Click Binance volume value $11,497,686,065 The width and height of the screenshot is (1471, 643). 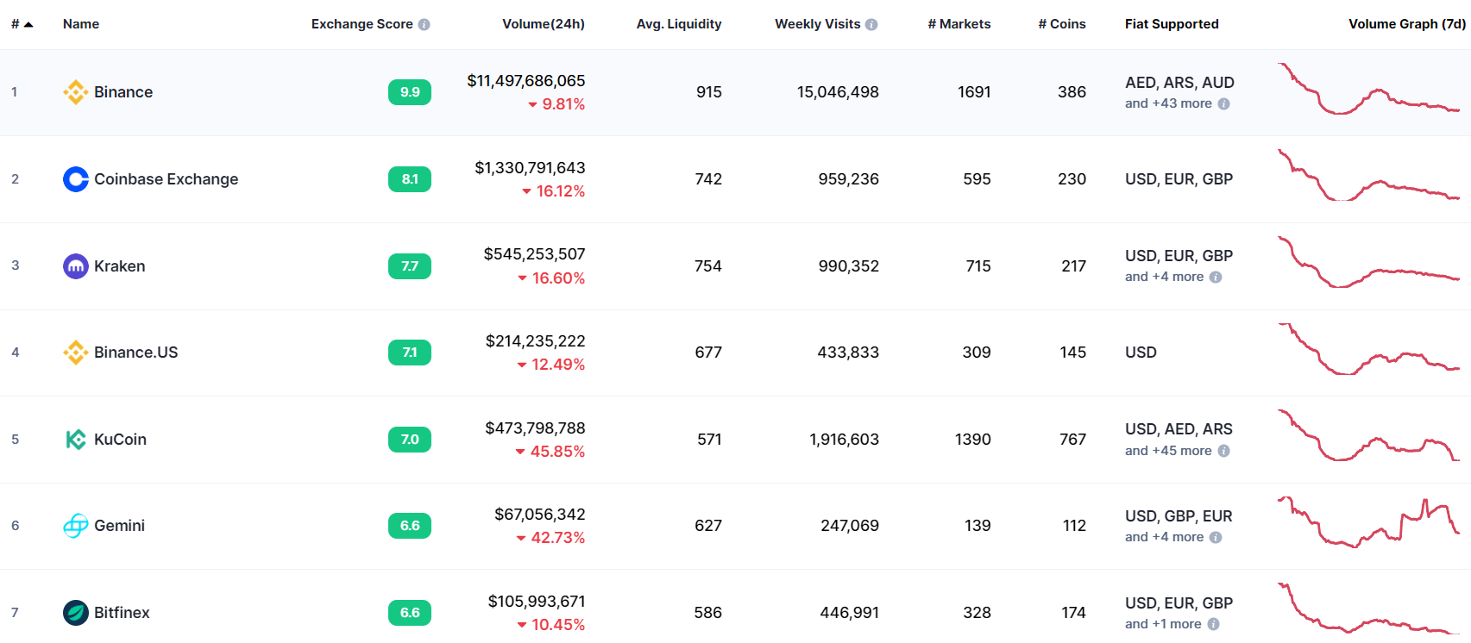click(x=526, y=81)
